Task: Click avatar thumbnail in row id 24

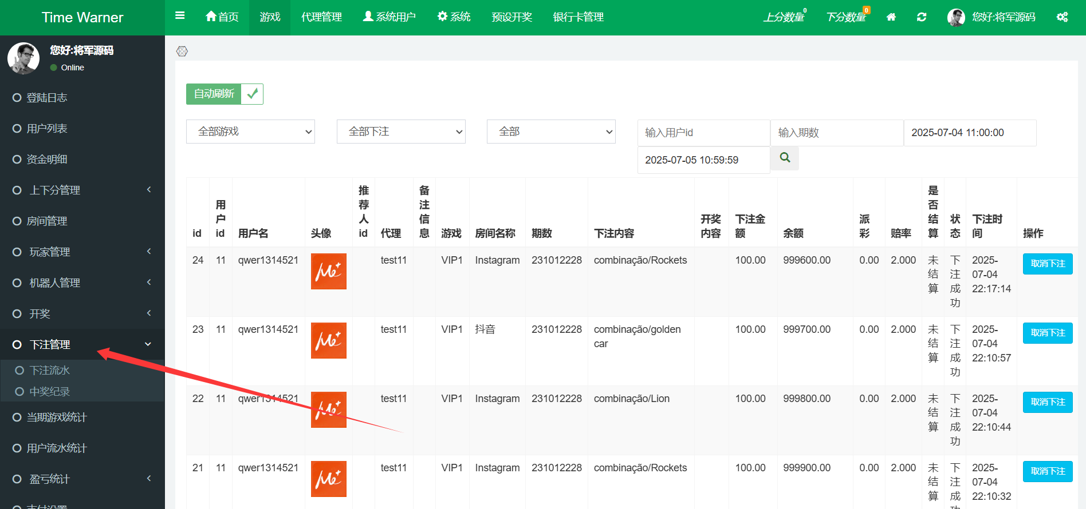Action: (329, 271)
